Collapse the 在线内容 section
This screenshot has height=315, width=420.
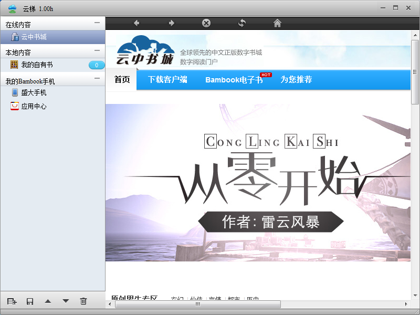pyautogui.click(x=97, y=23)
